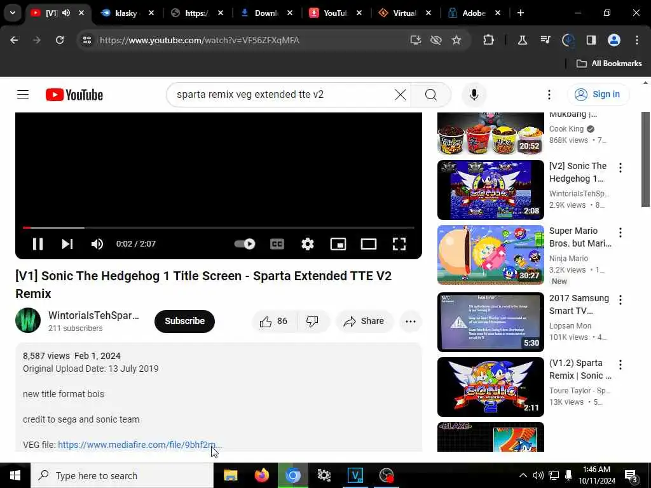Open the Windows Start menu
The image size is (651, 488).
(x=15, y=475)
